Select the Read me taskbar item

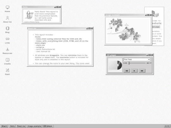point(21,126)
